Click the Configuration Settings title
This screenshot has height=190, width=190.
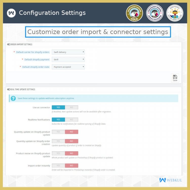[x=52, y=13]
